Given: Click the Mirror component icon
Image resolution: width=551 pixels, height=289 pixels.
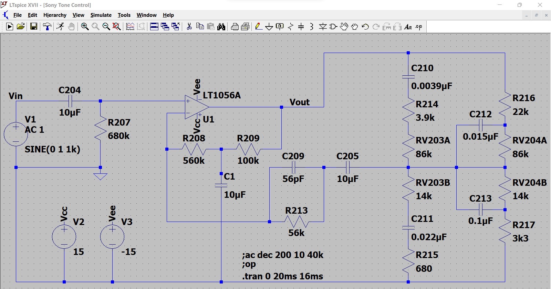Looking at the screenshot, I should tap(397, 26).
